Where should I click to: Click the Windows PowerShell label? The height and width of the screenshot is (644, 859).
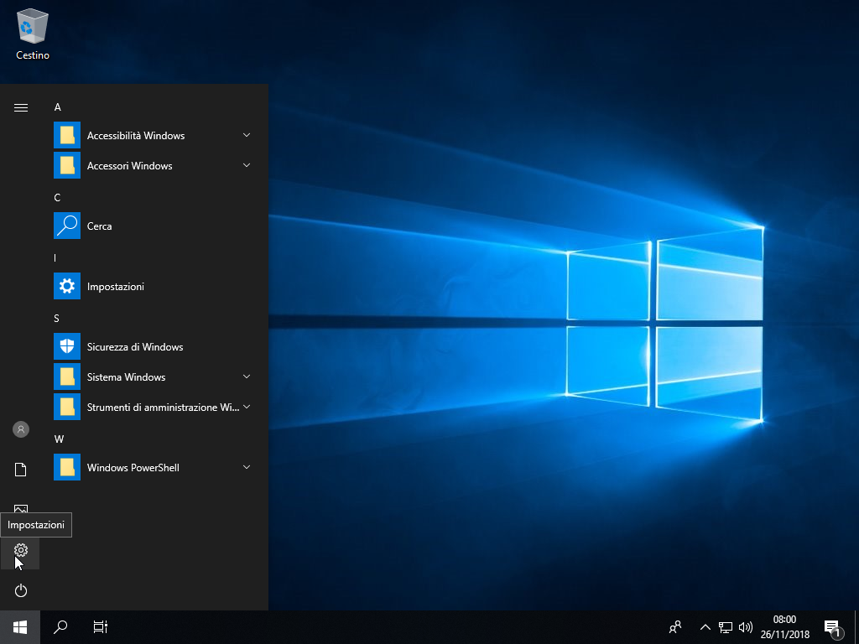click(133, 468)
